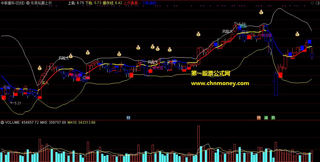320x162 pixels.
Task: Click the highest money bag icon on chart
Action: [x=261, y=12]
